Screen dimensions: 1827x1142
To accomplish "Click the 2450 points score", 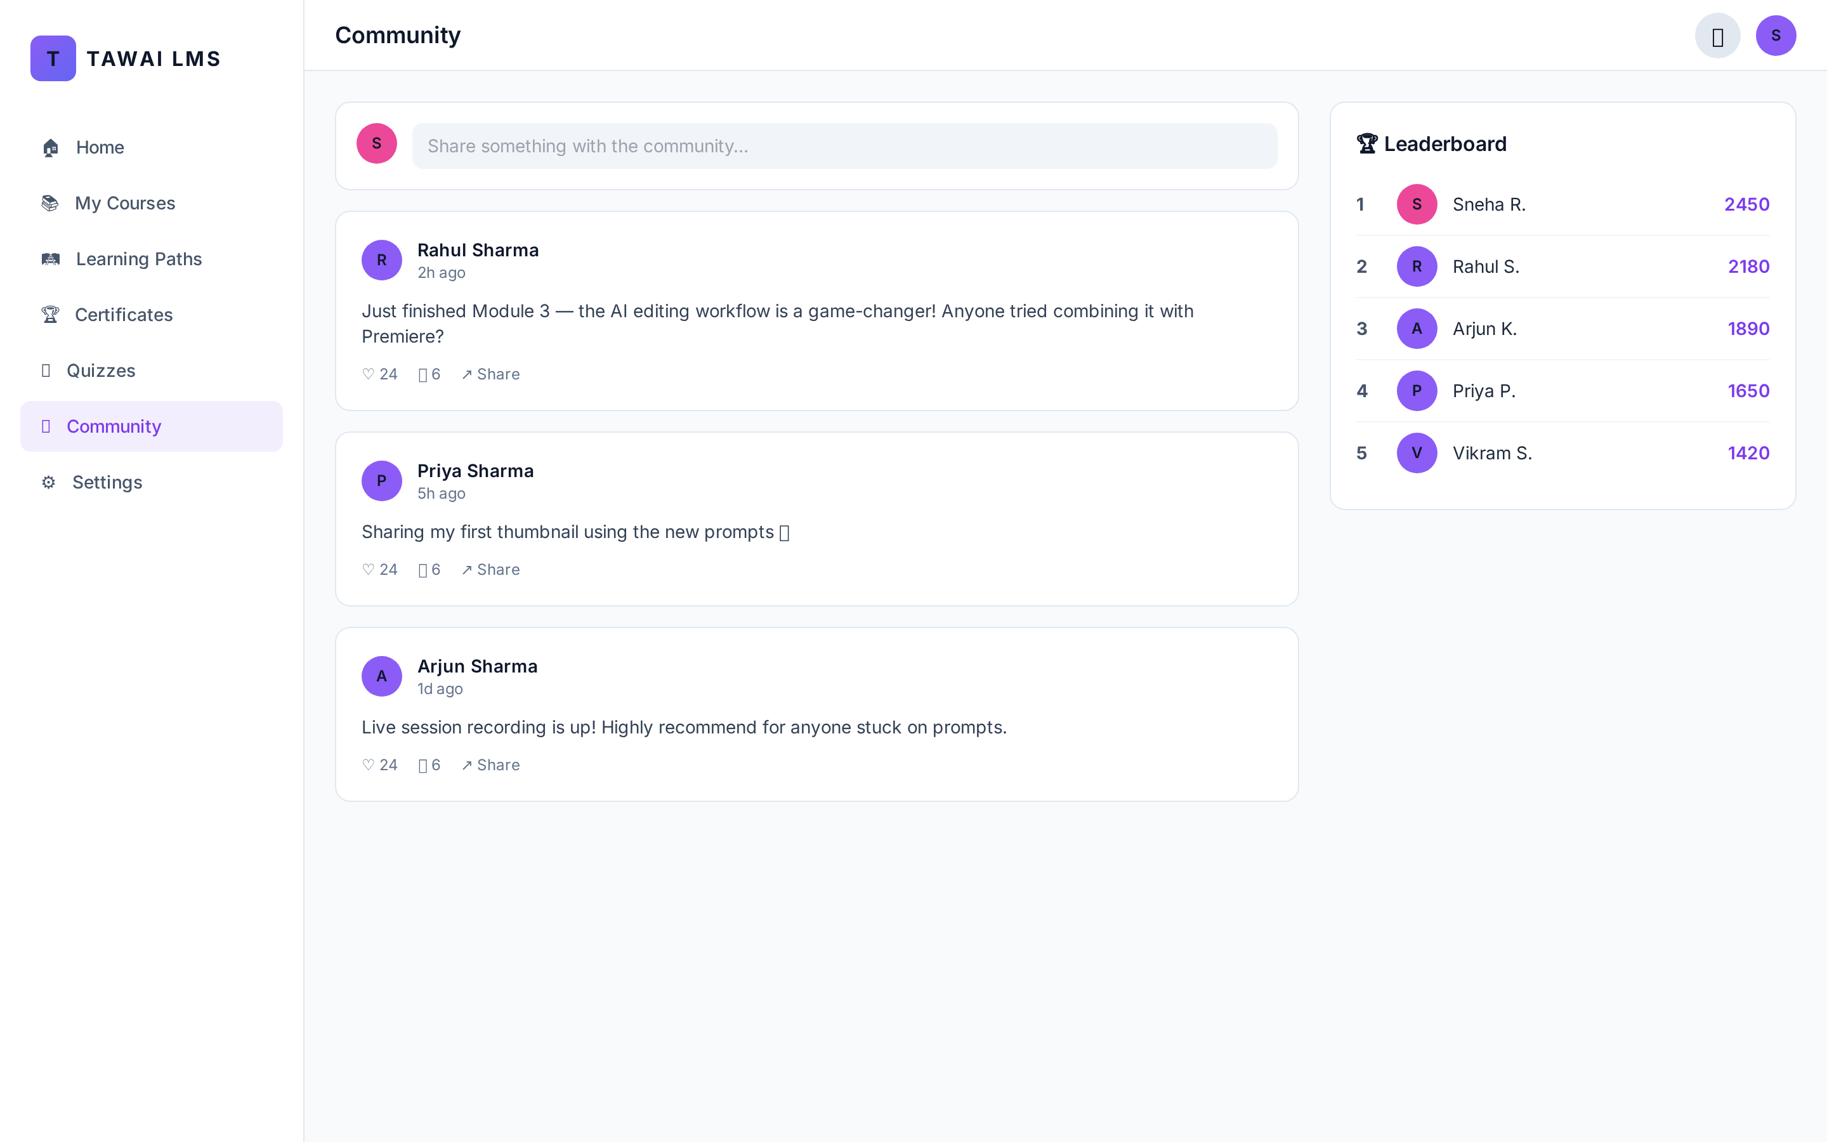I will (1746, 204).
